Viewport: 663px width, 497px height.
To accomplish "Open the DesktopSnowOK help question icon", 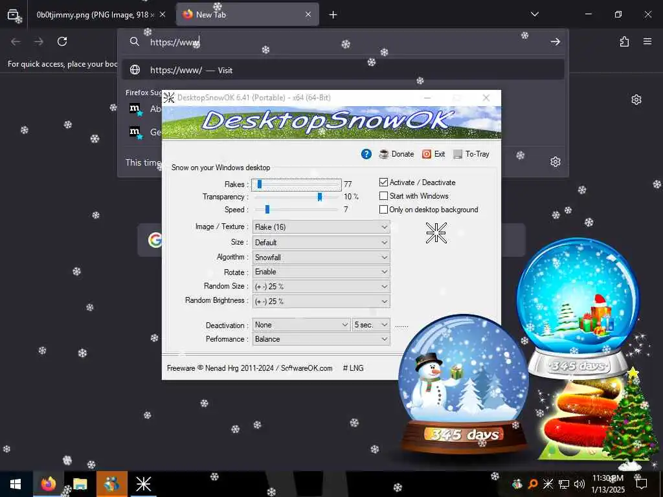I will click(x=366, y=154).
